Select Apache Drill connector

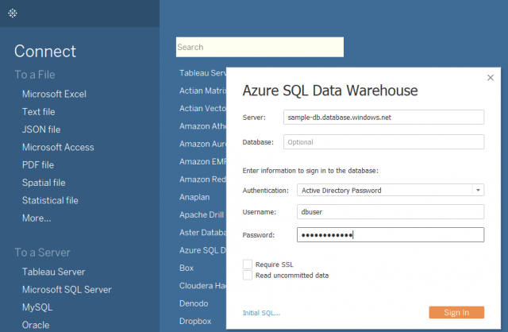click(x=202, y=214)
